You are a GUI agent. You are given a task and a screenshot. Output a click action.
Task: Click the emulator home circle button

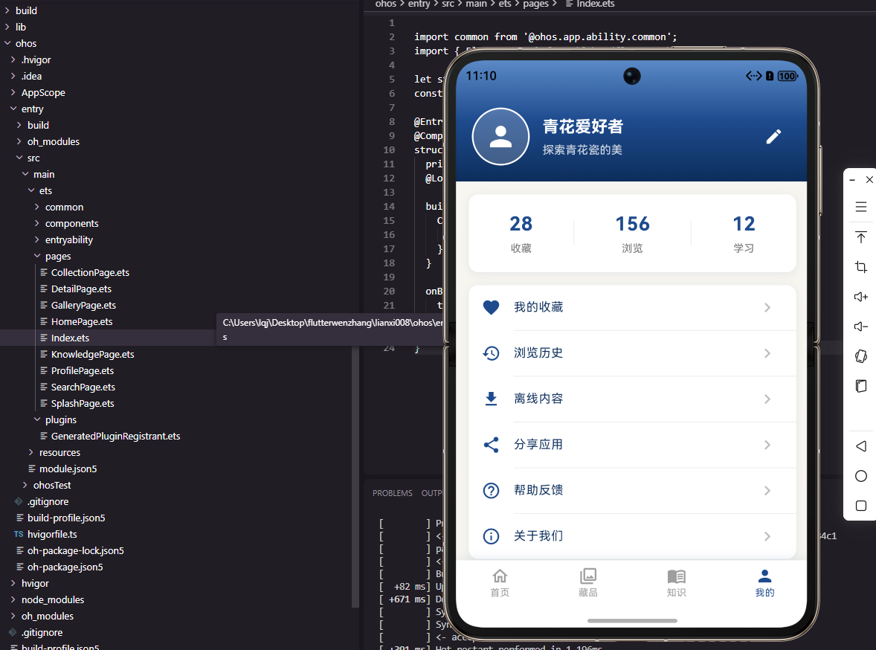point(861,476)
